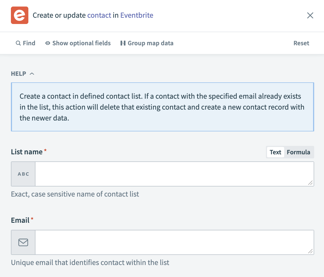The image size is (324, 277).
Task: Click inside the List name text box
Action: tap(175, 174)
